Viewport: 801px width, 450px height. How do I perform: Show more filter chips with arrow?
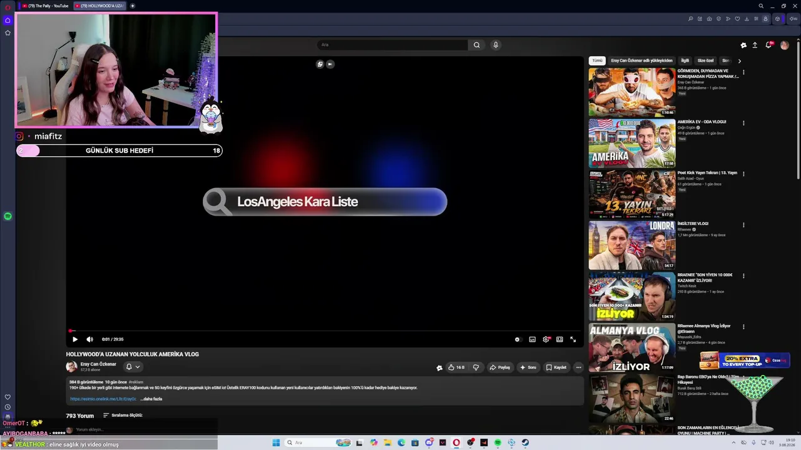pos(739,61)
